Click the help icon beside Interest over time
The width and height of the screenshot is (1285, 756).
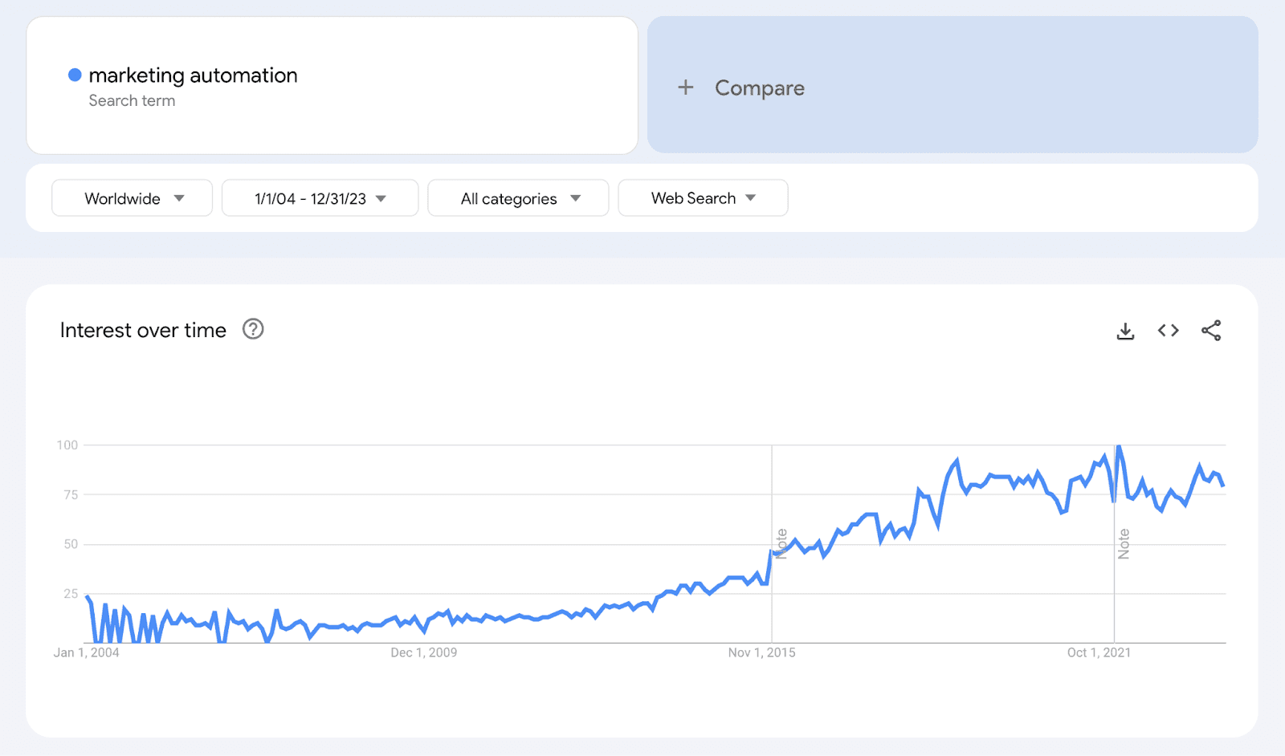(252, 329)
